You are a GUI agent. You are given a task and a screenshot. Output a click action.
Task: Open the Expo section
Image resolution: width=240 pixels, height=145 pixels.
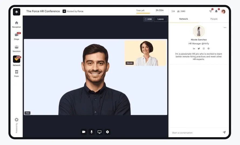(x=16, y=73)
